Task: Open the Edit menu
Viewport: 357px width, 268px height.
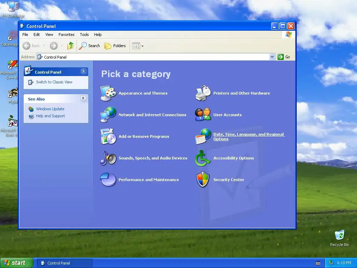Action: pos(37,35)
